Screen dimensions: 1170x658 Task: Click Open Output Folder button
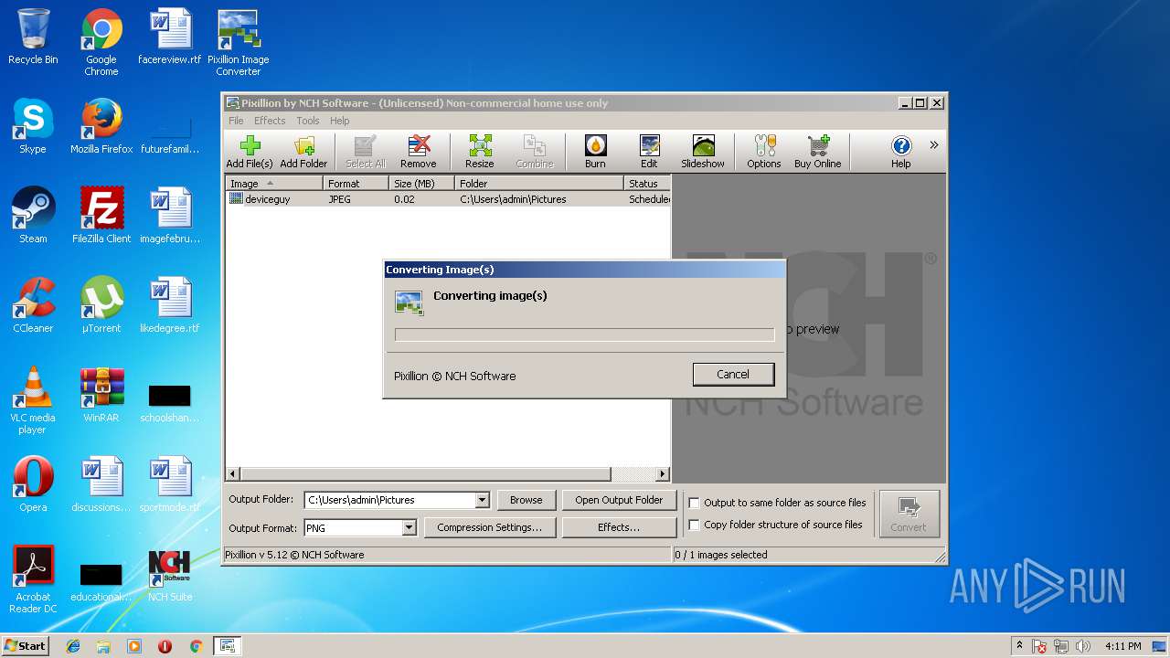tap(619, 500)
